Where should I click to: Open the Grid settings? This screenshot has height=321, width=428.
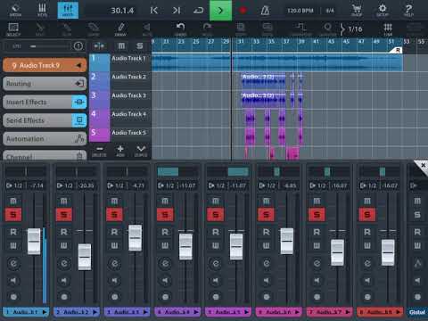click(x=388, y=29)
